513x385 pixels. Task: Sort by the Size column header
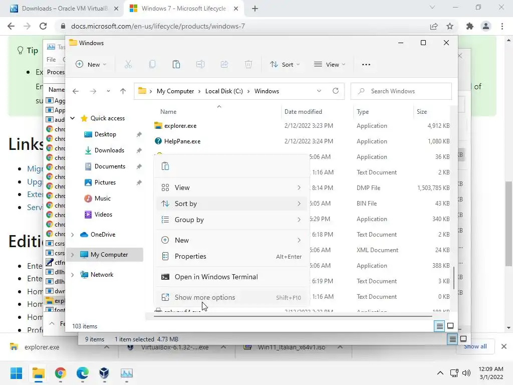pos(422,112)
